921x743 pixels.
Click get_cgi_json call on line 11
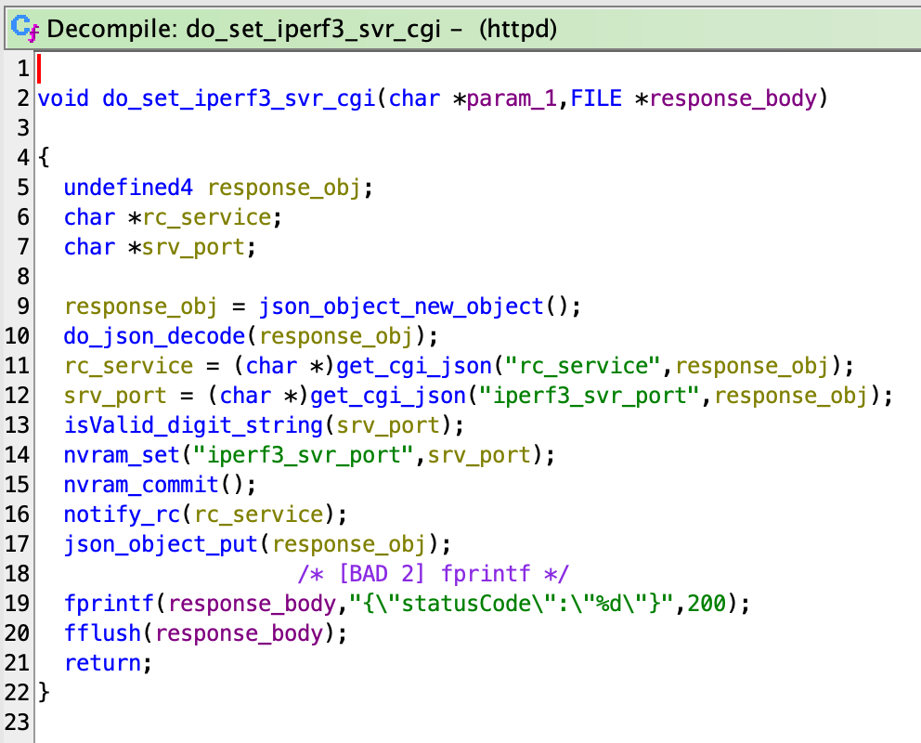(x=414, y=367)
